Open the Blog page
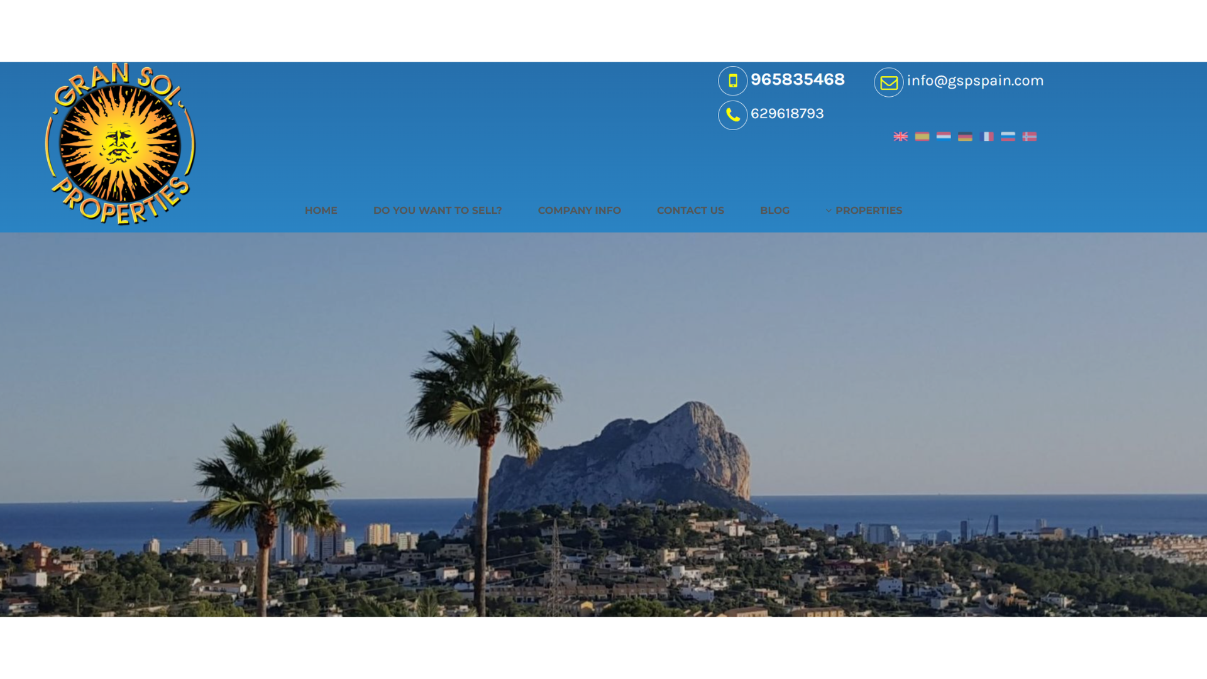The width and height of the screenshot is (1207, 679). (x=774, y=211)
